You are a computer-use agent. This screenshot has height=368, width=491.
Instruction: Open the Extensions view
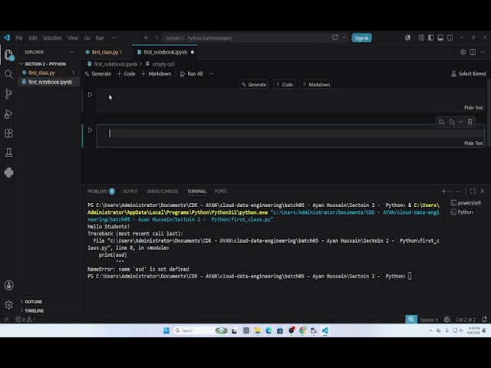8,133
